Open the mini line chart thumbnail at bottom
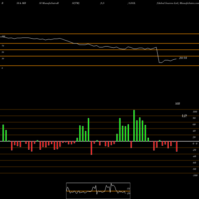The height and width of the screenshot is (199, 199). tap(98, 191)
